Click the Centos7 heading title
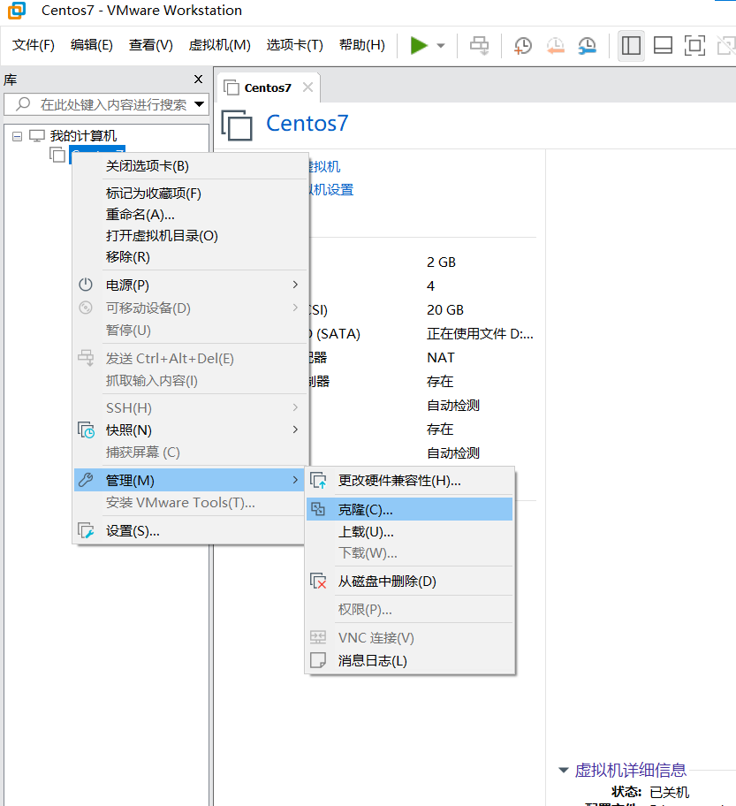 307,124
